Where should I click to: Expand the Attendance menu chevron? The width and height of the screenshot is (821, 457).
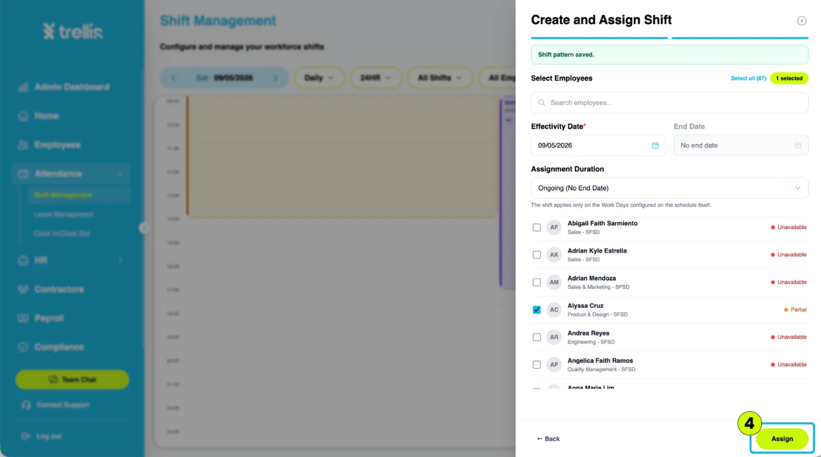click(120, 174)
